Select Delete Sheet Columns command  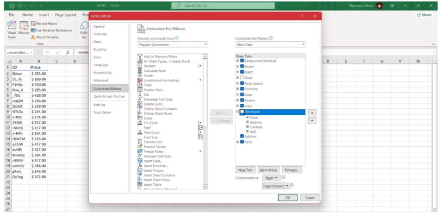click(161, 109)
